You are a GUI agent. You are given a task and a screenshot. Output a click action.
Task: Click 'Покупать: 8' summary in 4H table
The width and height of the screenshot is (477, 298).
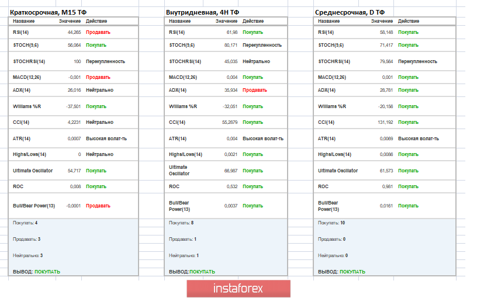pos(181,223)
